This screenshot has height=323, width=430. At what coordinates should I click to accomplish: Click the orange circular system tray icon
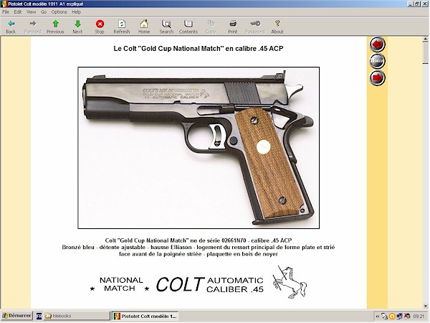pyautogui.click(x=392, y=317)
